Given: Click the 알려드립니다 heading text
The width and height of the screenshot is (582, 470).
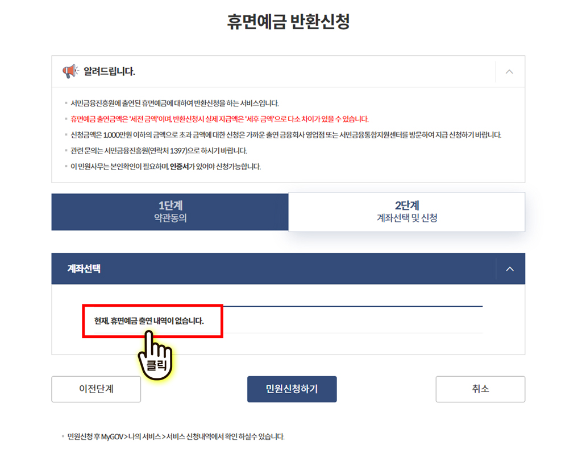Looking at the screenshot, I should 109,71.
